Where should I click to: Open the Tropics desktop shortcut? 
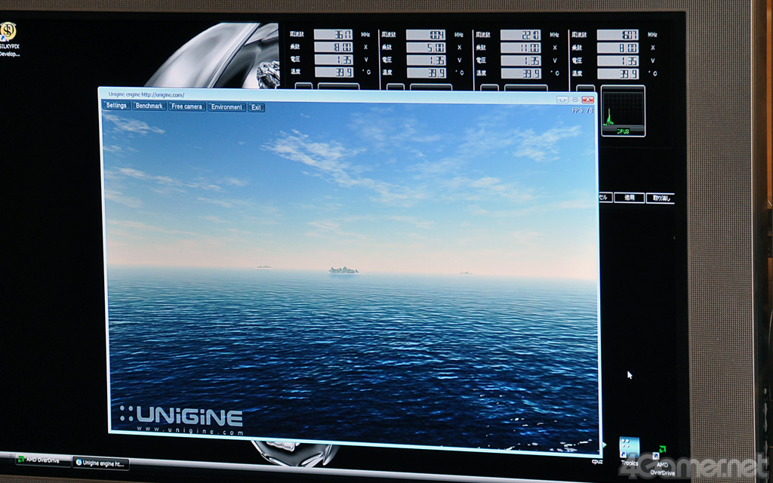630,452
